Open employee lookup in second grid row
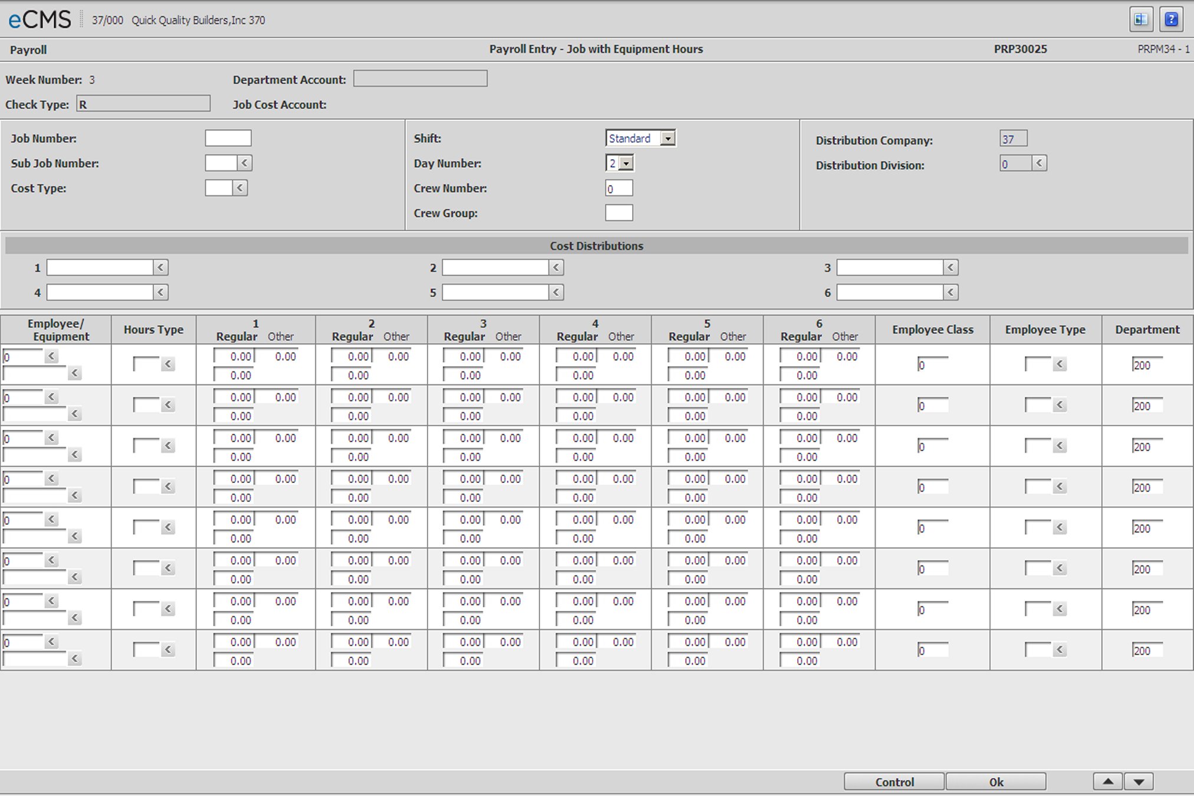 [51, 397]
